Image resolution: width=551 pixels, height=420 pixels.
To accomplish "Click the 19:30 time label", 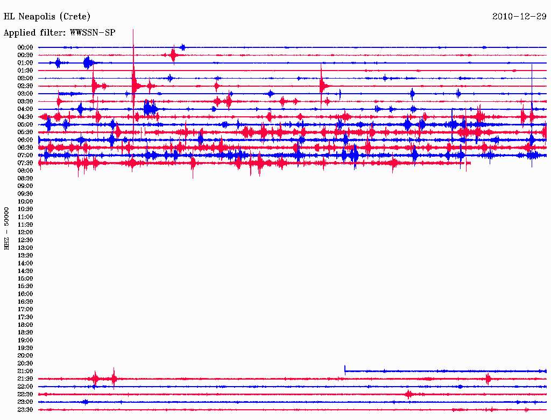I will [25, 348].
